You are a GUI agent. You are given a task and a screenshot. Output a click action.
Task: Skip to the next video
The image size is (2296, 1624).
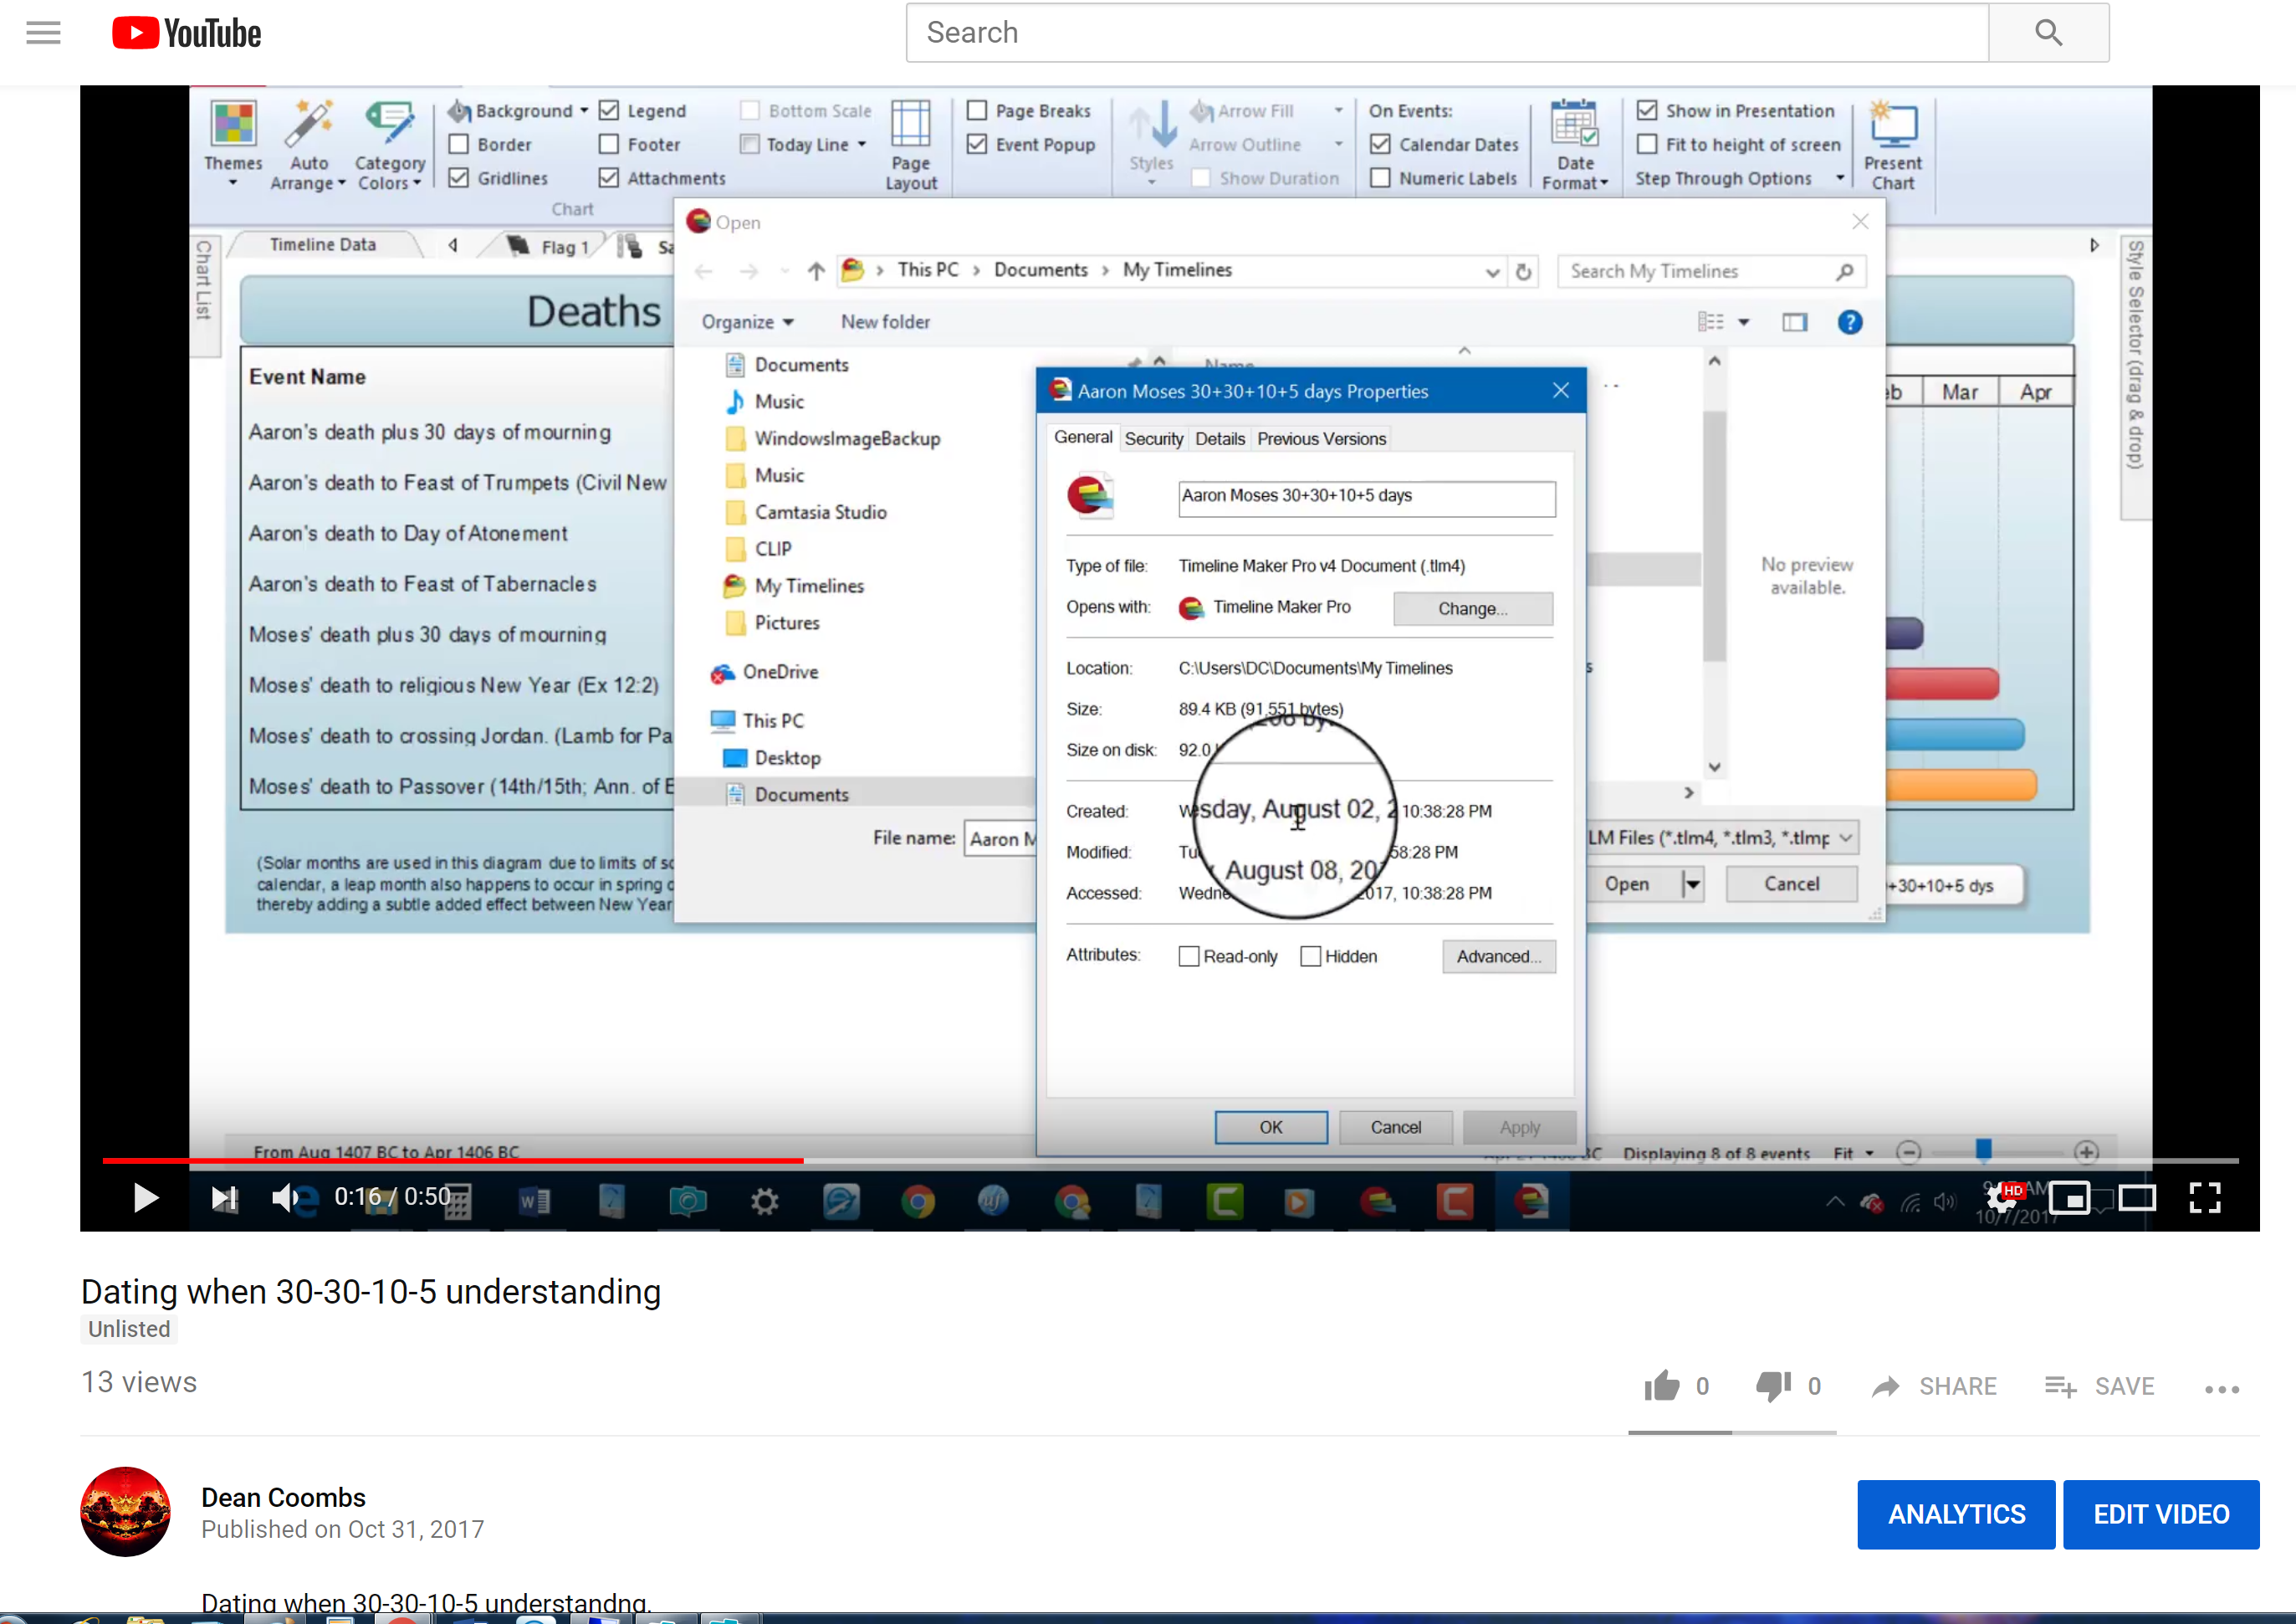click(224, 1197)
